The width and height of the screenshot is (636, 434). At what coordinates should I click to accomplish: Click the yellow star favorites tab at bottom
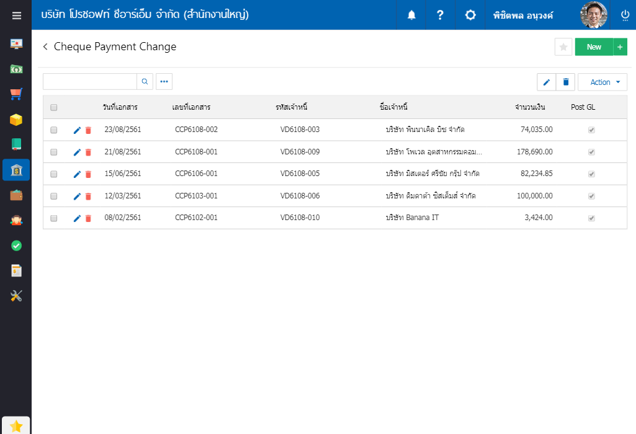pyautogui.click(x=16, y=426)
